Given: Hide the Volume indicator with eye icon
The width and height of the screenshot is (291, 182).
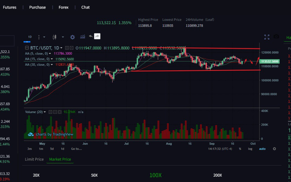Looking at the screenshot, I should coord(50,112).
